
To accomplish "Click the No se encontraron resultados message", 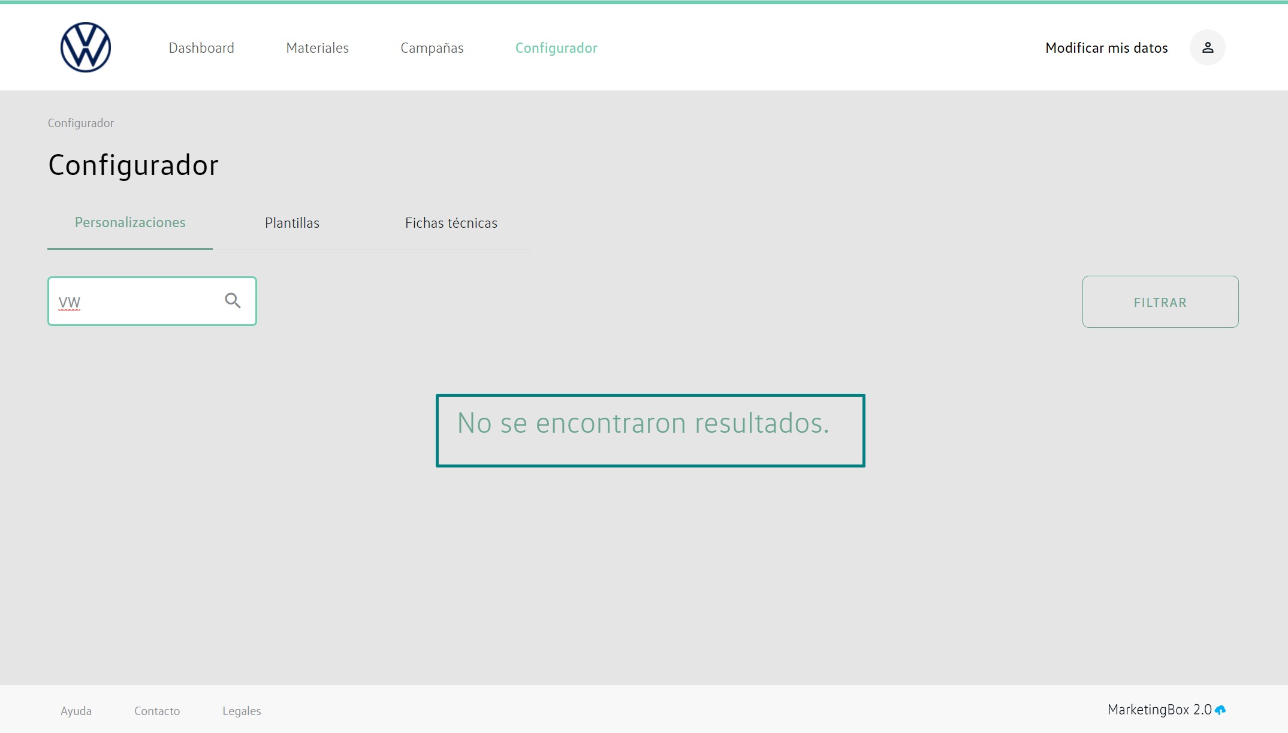I will 643,424.
